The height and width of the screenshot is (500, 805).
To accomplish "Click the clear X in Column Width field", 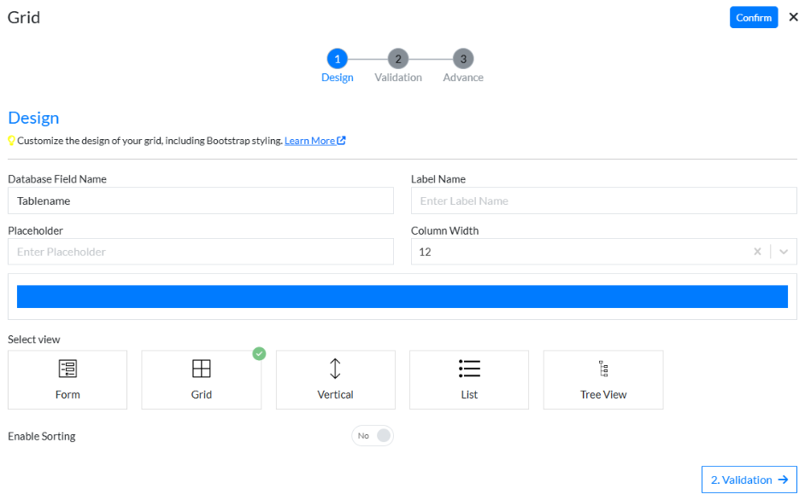I will point(757,251).
